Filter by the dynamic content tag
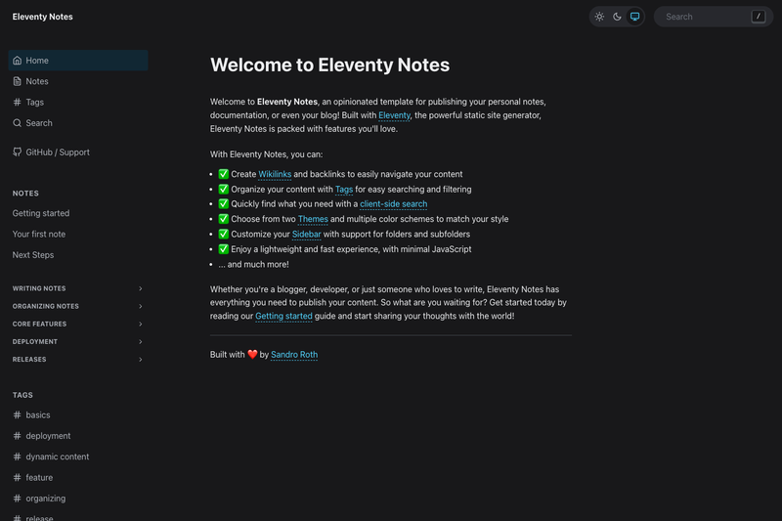Image resolution: width=782 pixels, height=521 pixels. 58,456
